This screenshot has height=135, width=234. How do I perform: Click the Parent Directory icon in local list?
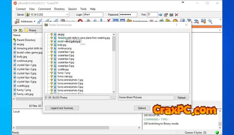tap(15, 40)
